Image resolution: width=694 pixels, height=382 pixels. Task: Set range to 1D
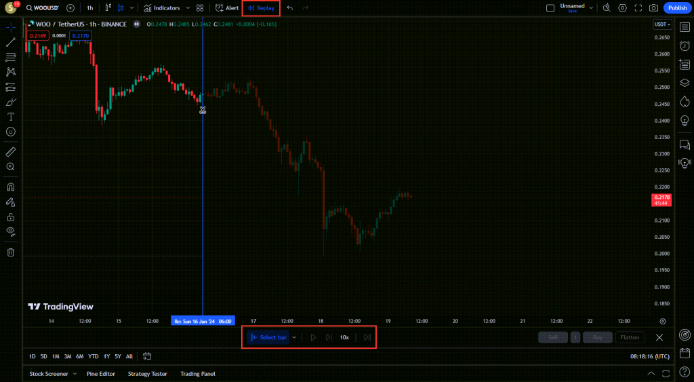pos(33,356)
